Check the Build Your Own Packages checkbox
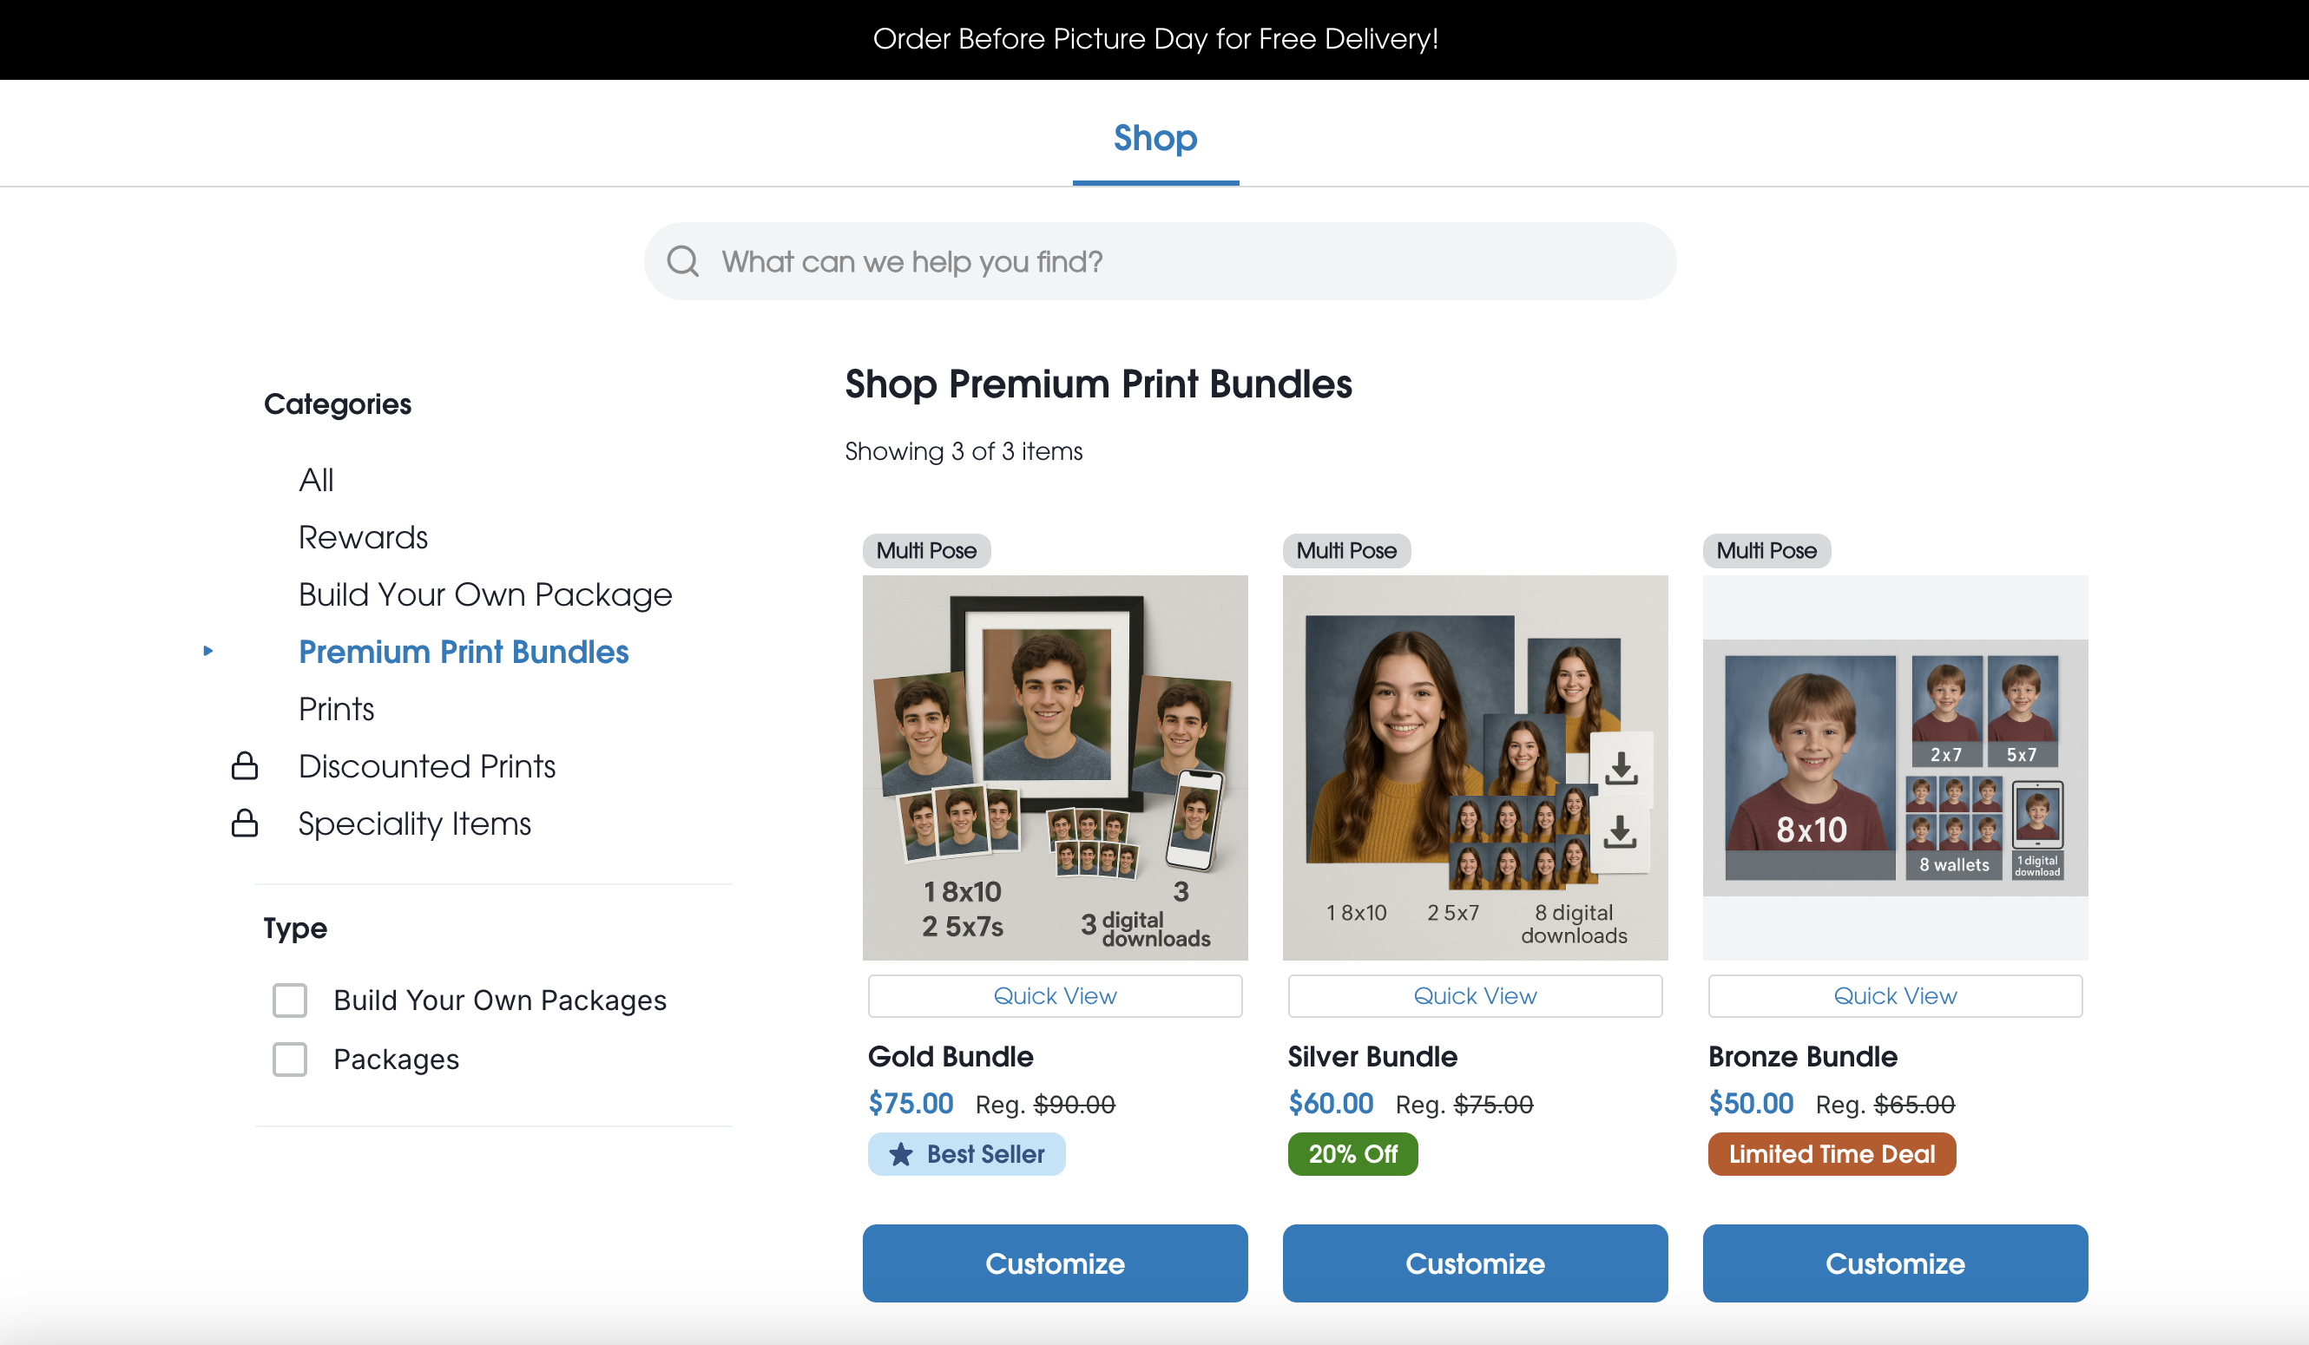2309x1345 pixels. coord(290,1001)
